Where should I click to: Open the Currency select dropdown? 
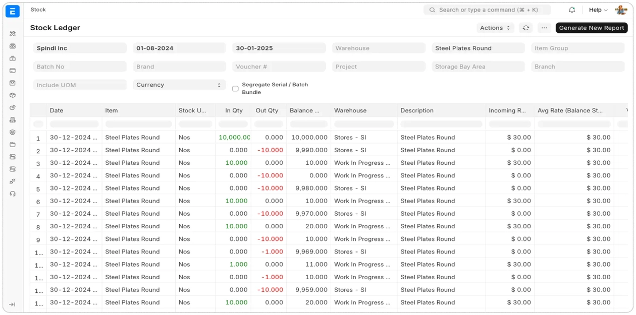point(179,85)
